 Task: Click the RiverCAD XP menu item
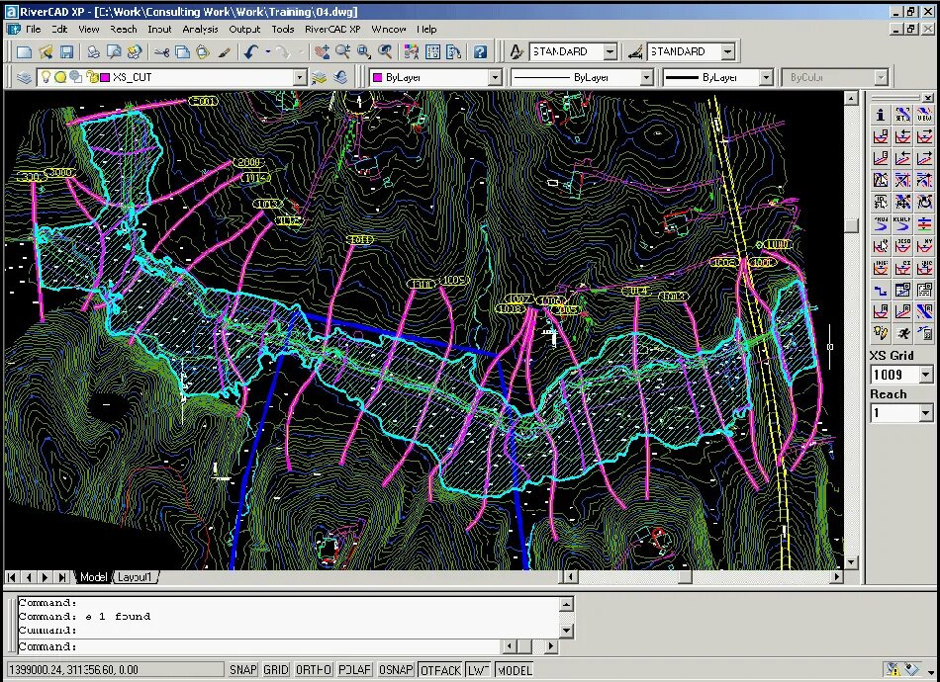pyautogui.click(x=332, y=29)
